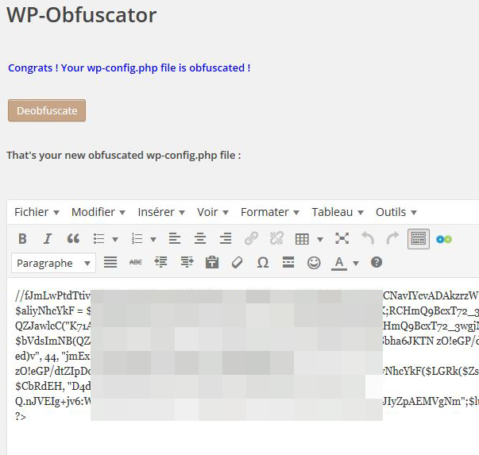The height and width of the screenshot is (455, 479).
Task: Toggle the toolbar kitchen sink
Action: (419, 239)
